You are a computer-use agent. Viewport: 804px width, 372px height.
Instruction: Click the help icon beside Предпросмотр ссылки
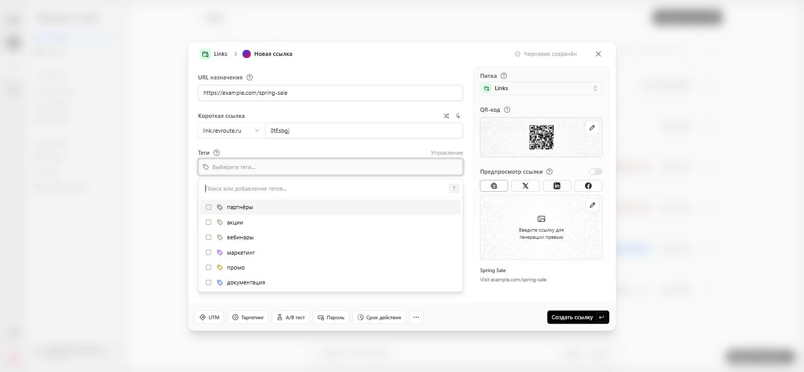549,172
